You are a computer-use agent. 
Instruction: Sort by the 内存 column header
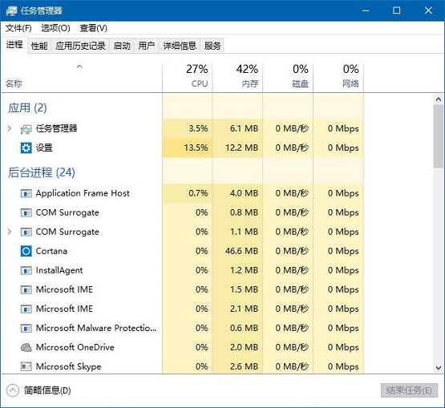pyautogui.click(x=237, y=76)
